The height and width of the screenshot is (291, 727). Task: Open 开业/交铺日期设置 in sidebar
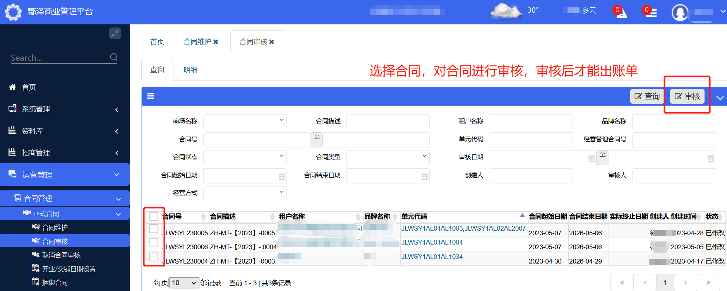pos(69,269)
